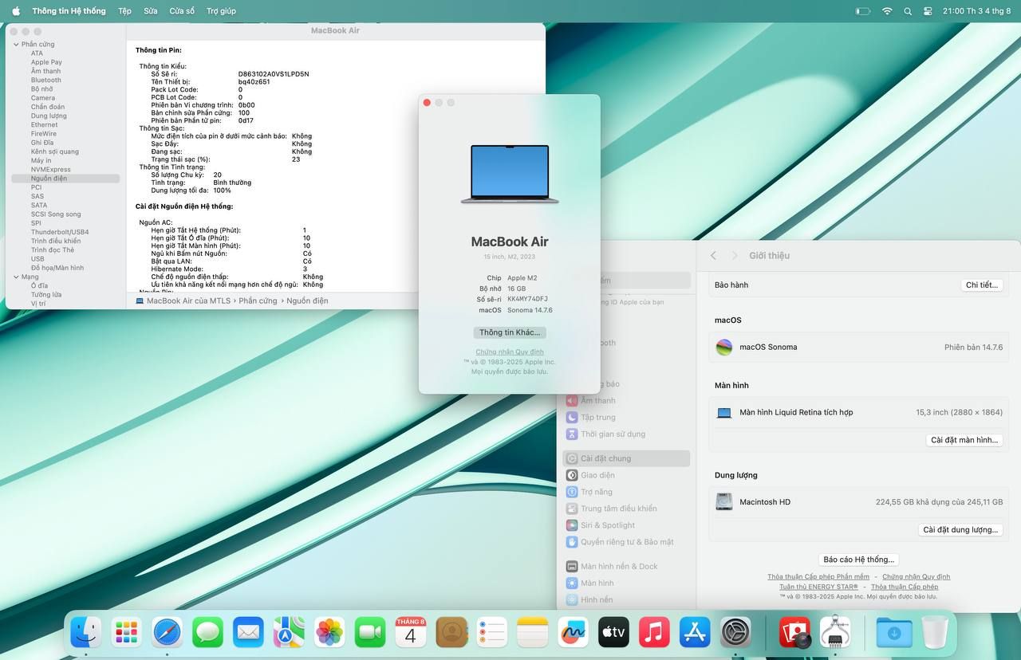This screenshot has height=660, width=1021.
Task: Launch Reminders from the Dock
Action: [492, 633]
